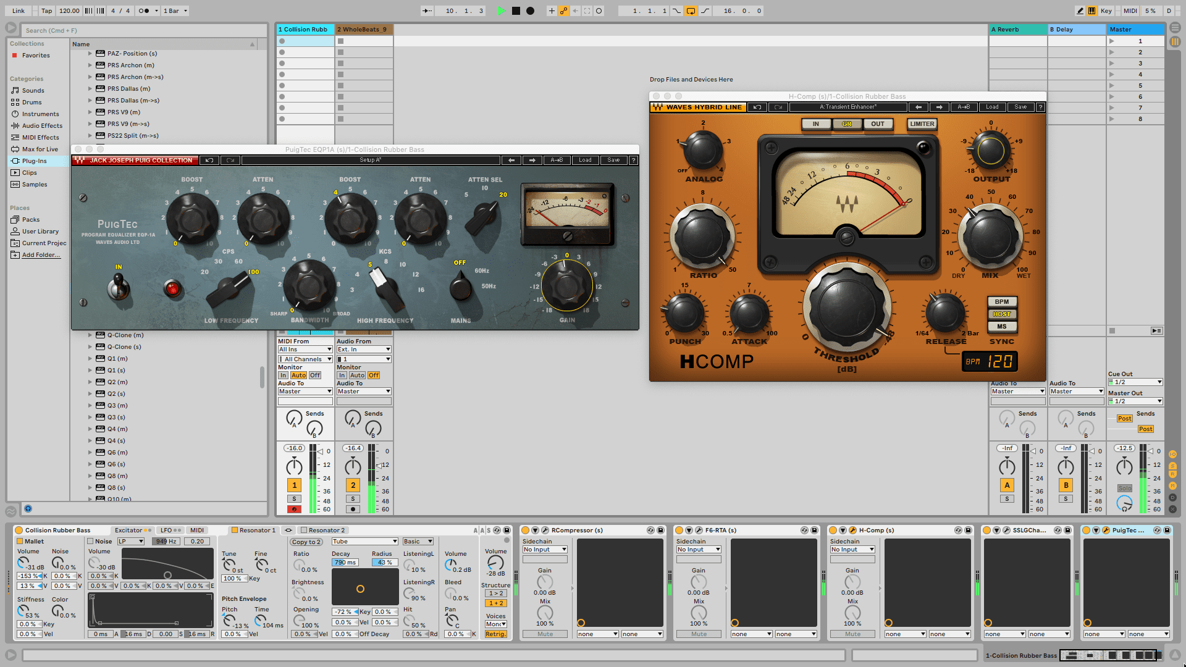Switch to the Resonator 2 tab
This screenshot has width=1186, height=667.
click(x=326, y=530)
